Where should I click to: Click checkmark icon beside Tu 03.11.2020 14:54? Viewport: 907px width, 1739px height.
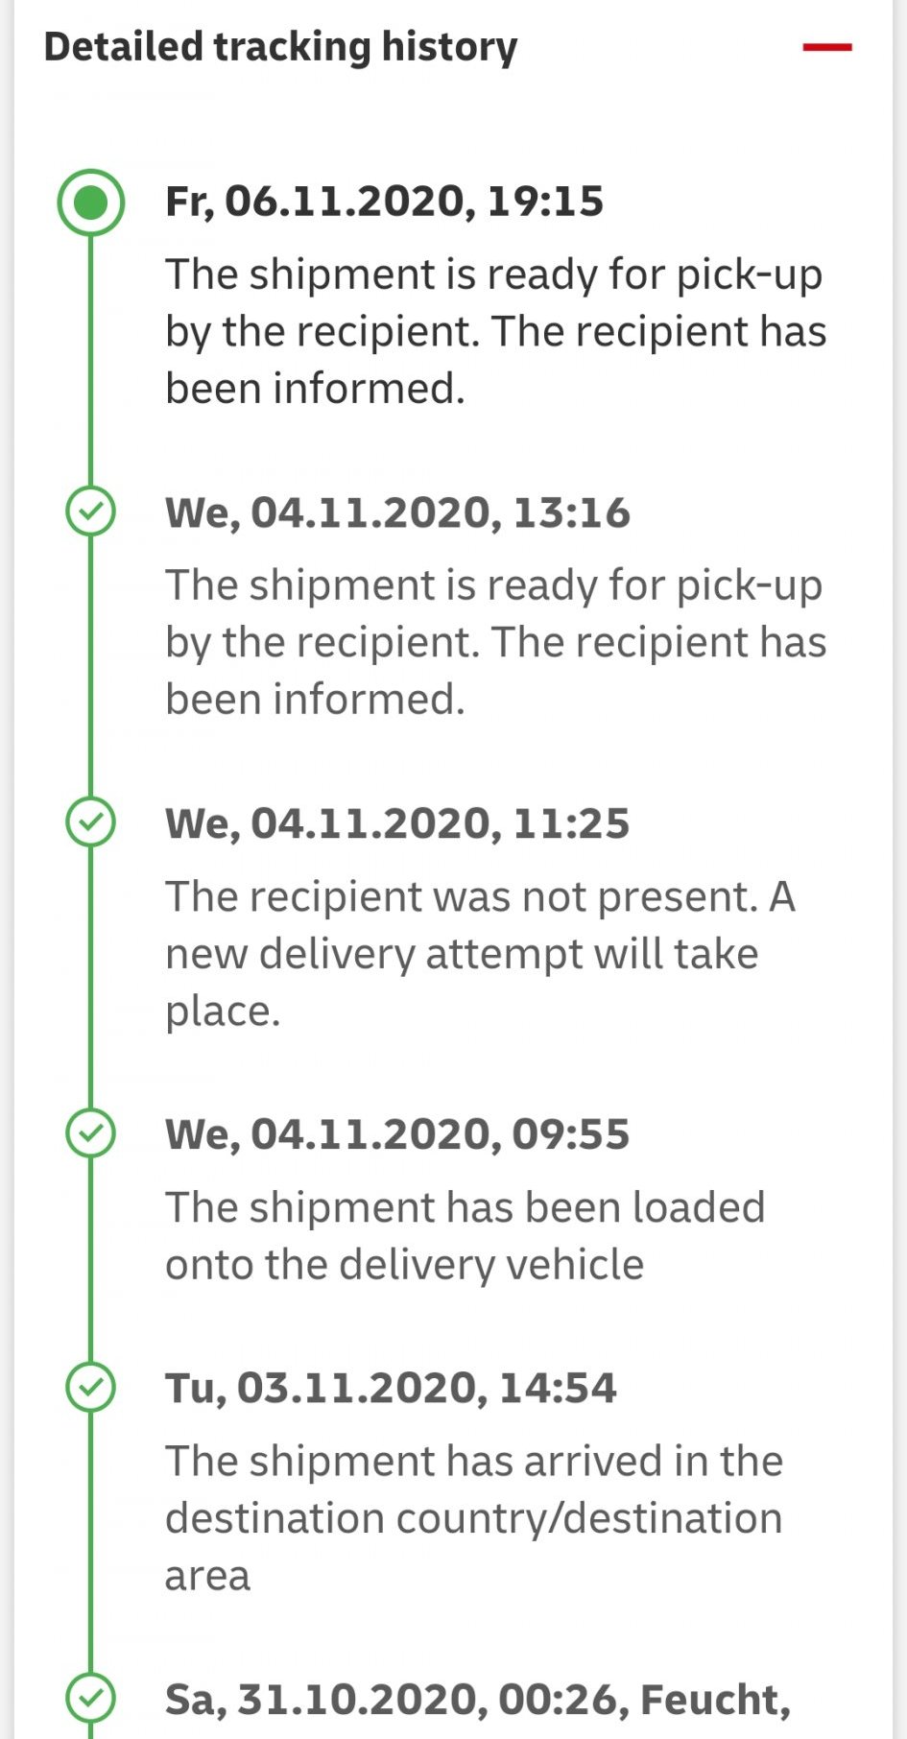point(90,1387)
